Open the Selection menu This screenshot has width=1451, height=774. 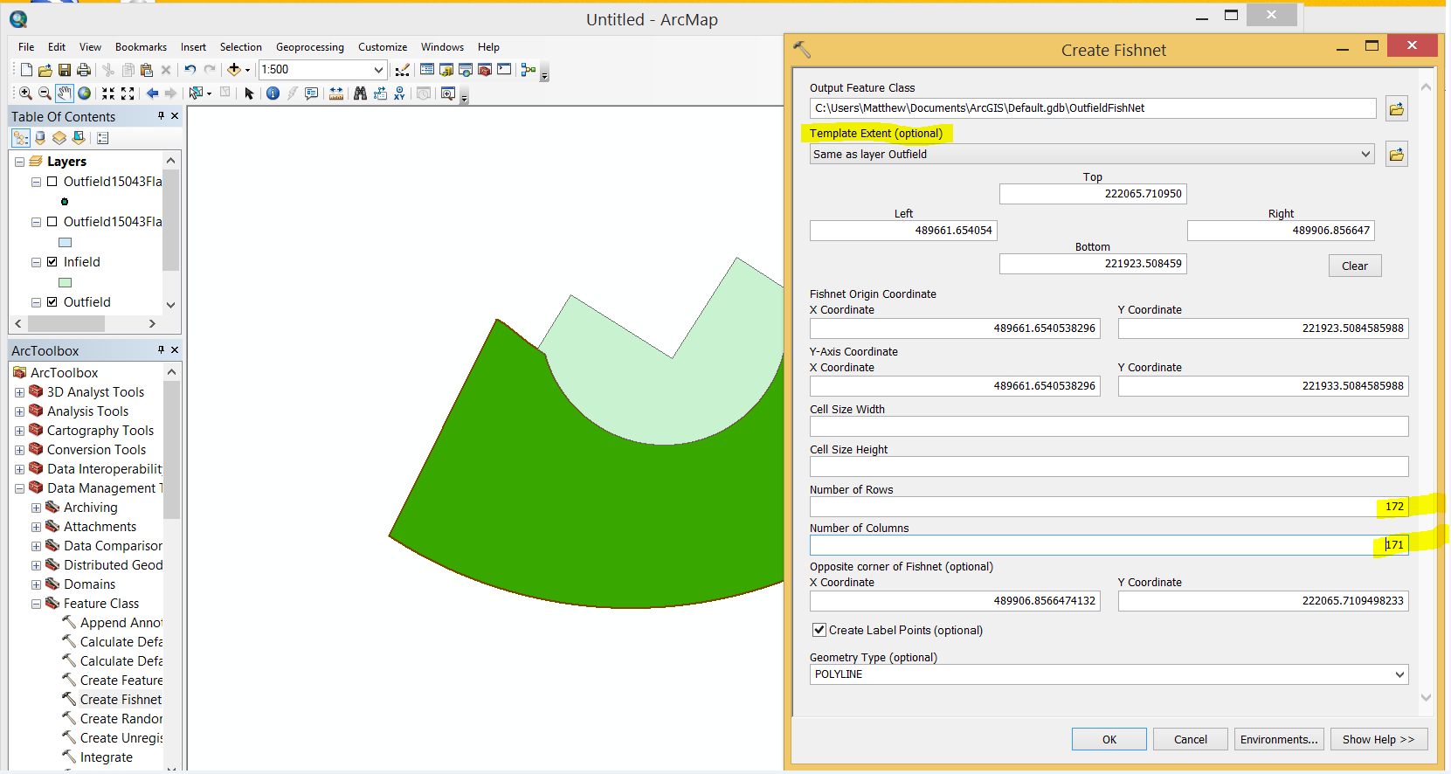[x=240, y=47]
